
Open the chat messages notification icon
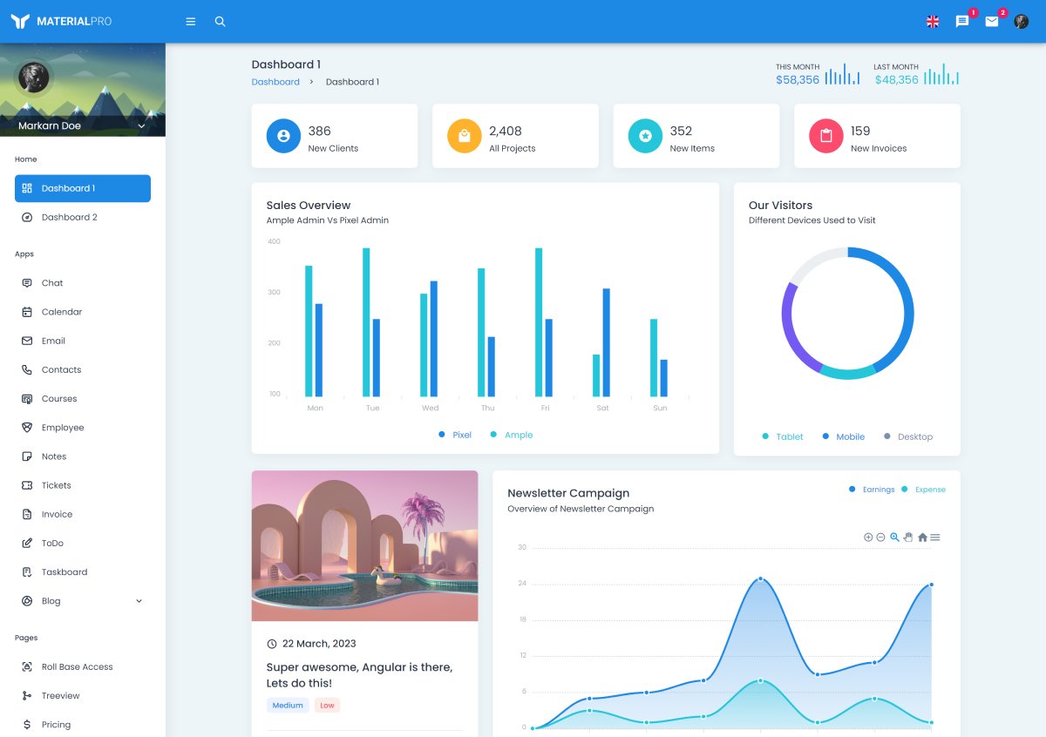click(962, 22)
